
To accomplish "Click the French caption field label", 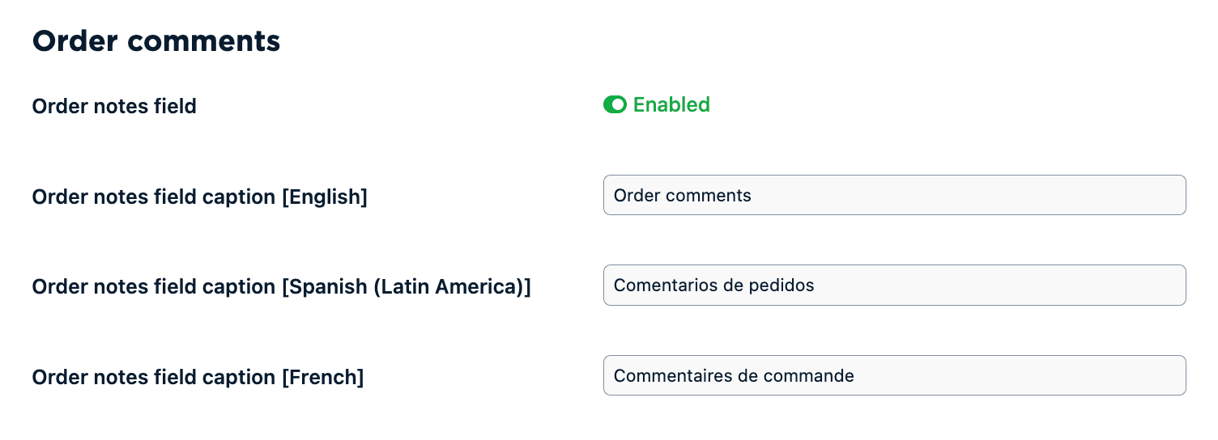I will (198, 377).
